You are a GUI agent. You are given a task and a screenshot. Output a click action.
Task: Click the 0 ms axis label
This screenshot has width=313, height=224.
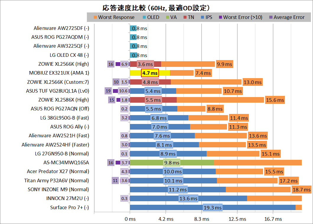tap(130, 219)
